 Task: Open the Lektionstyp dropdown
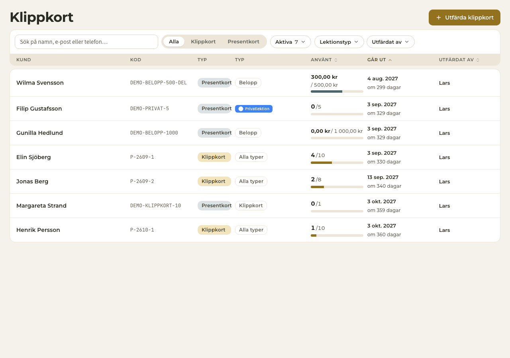pyautogui.click(x=339, y=42)
